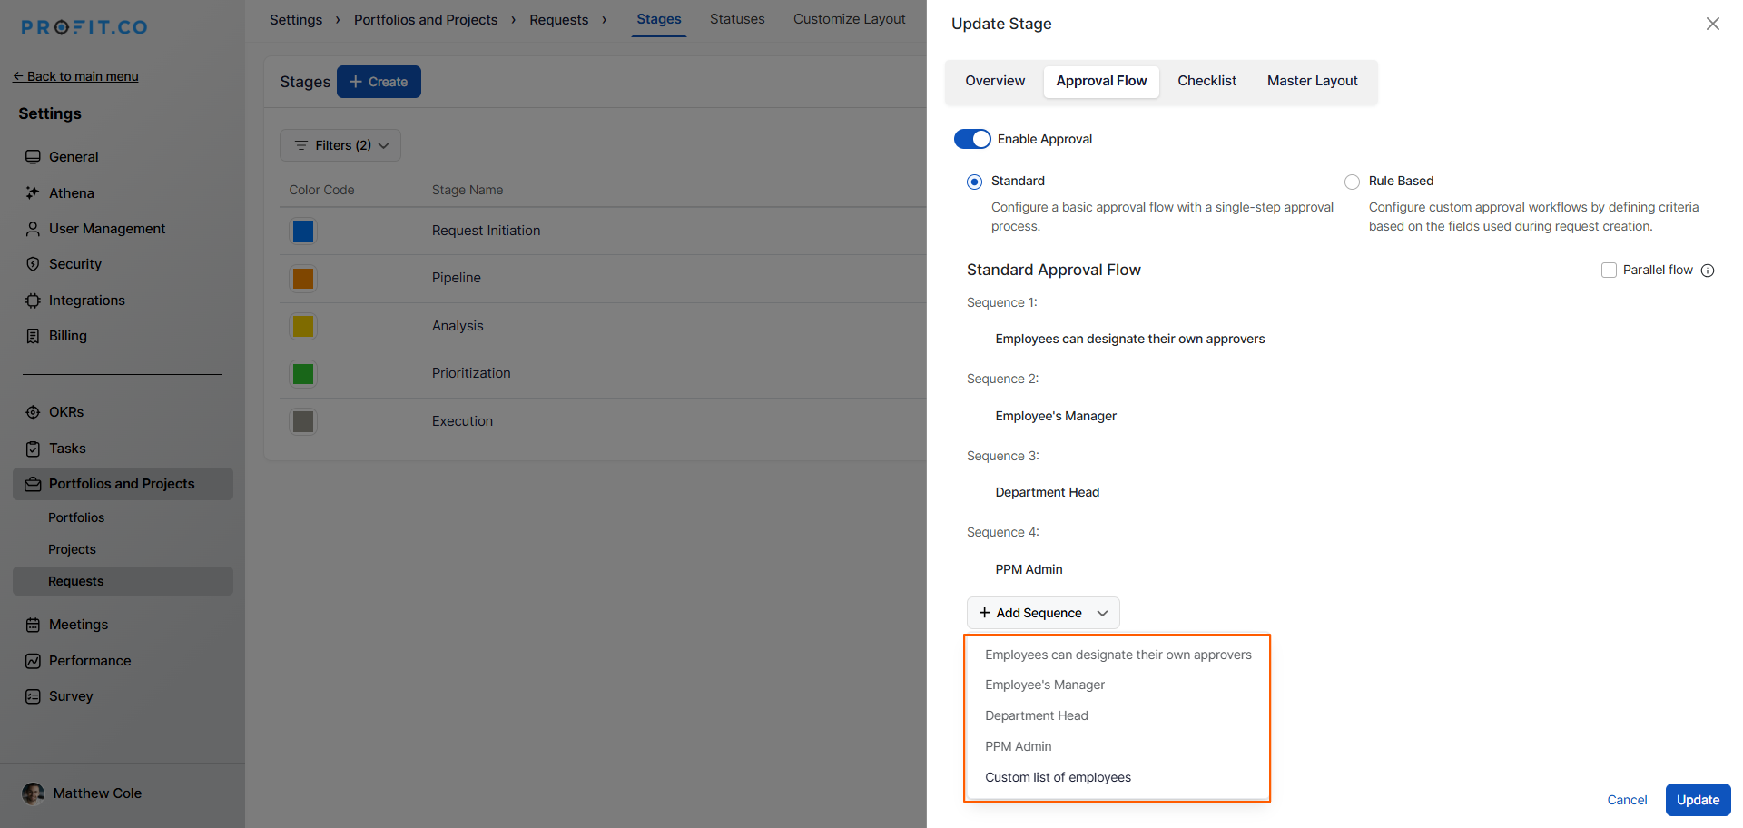Select the Rule Based radio option
Image resolution: width=1743 pixels, height=828 pixels.
click(x=1352, y=182)
